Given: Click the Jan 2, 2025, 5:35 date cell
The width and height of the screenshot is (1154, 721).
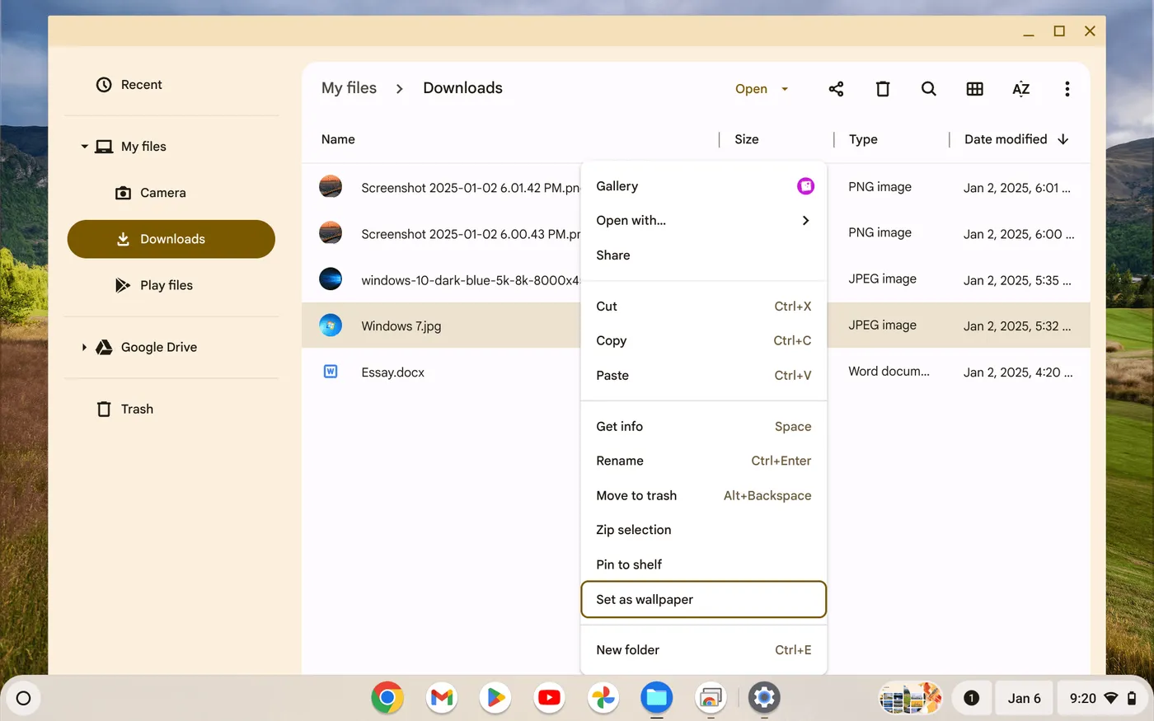Looking at the screenshot, I should point(1017,280).
